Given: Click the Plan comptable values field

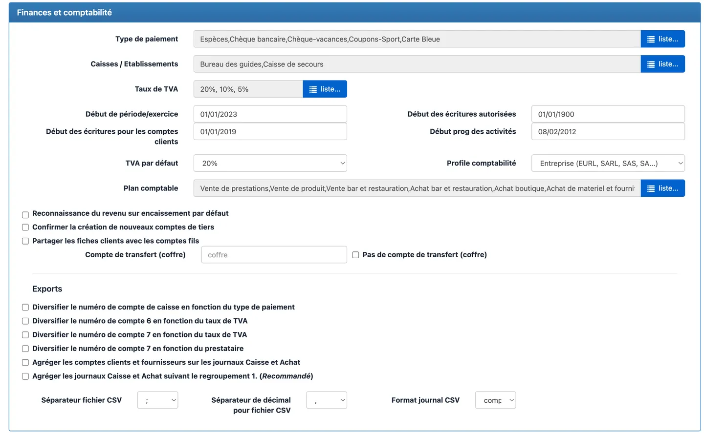Looking at the screenshot, I should 417,188.
